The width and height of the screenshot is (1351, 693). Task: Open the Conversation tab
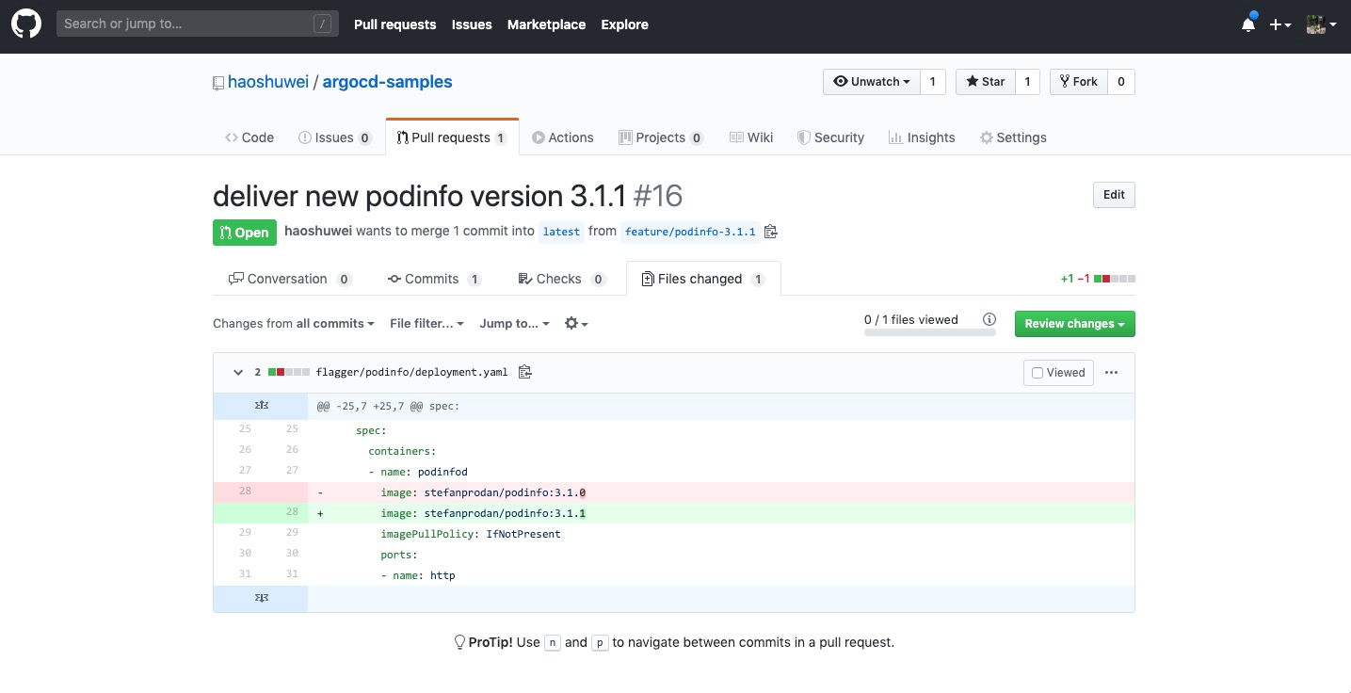pos(290,279)
